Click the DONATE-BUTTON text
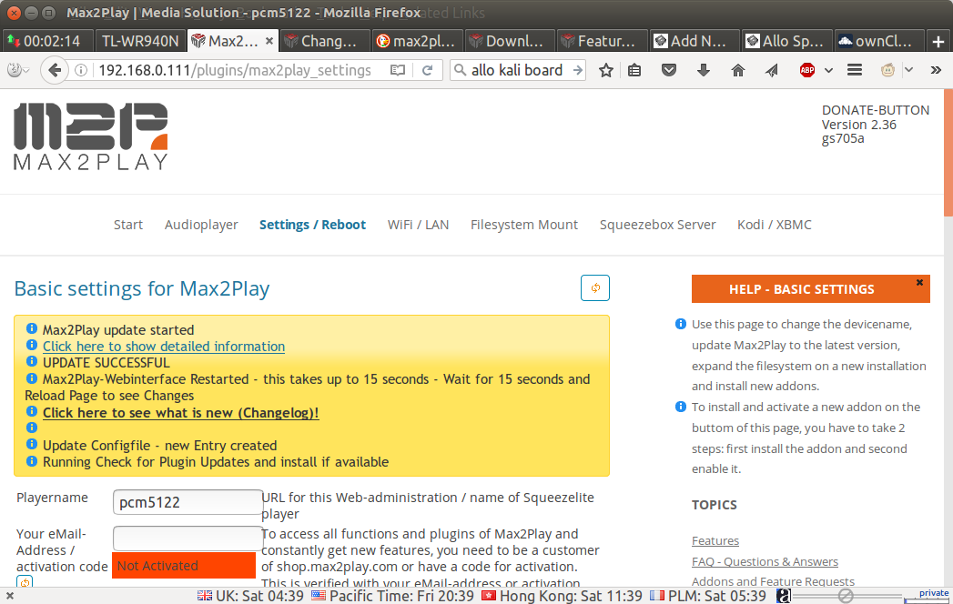The width and height of the screenshot is (953, 604). click(x=876, y=110)
